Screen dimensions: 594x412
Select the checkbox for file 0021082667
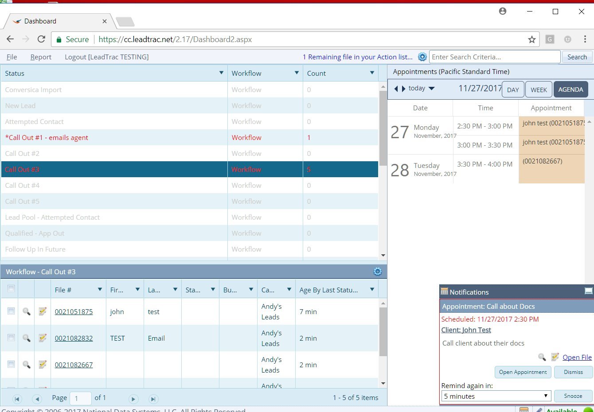tap(11, 364)
